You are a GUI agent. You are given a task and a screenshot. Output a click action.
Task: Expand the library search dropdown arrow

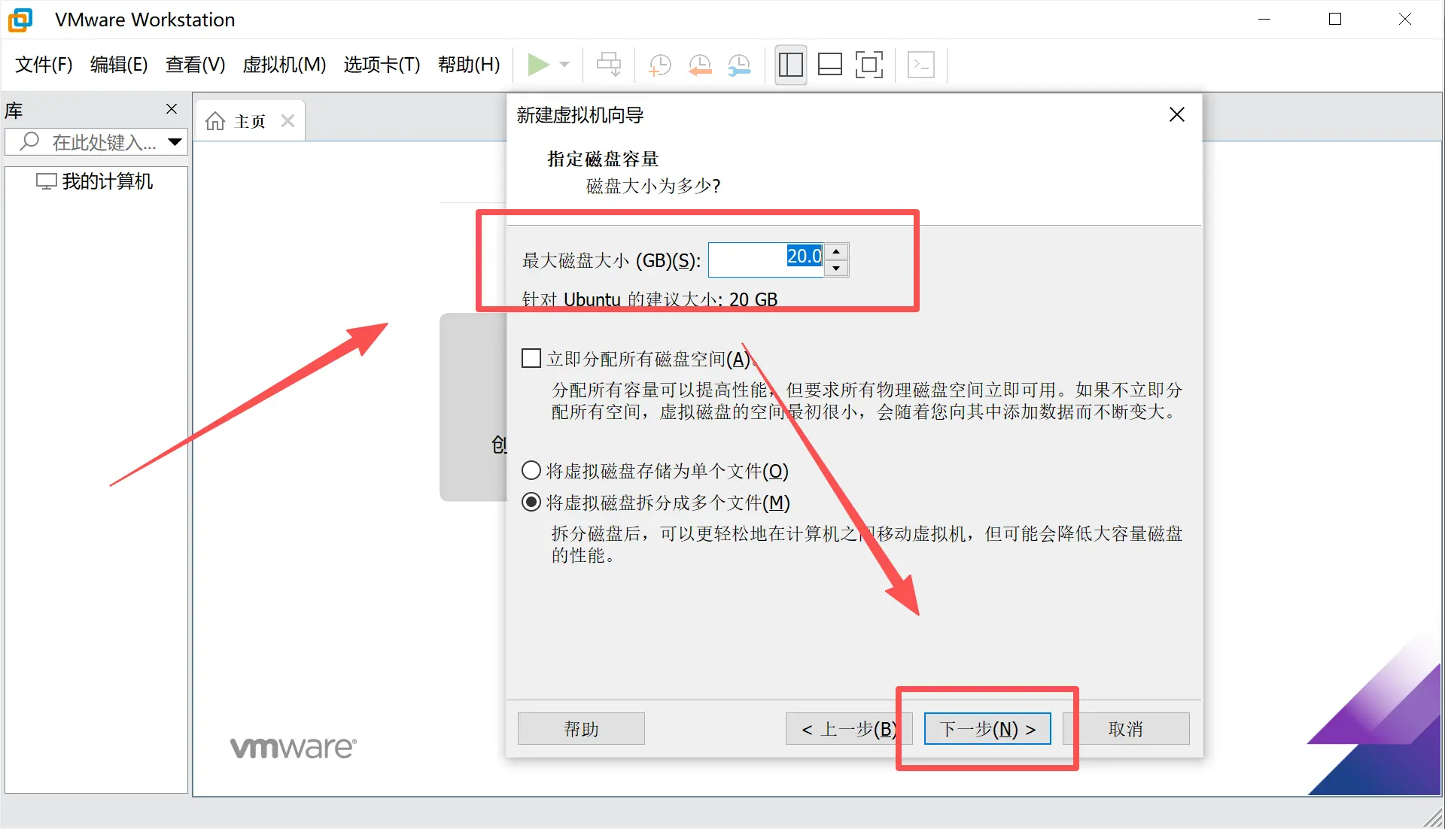175,141
